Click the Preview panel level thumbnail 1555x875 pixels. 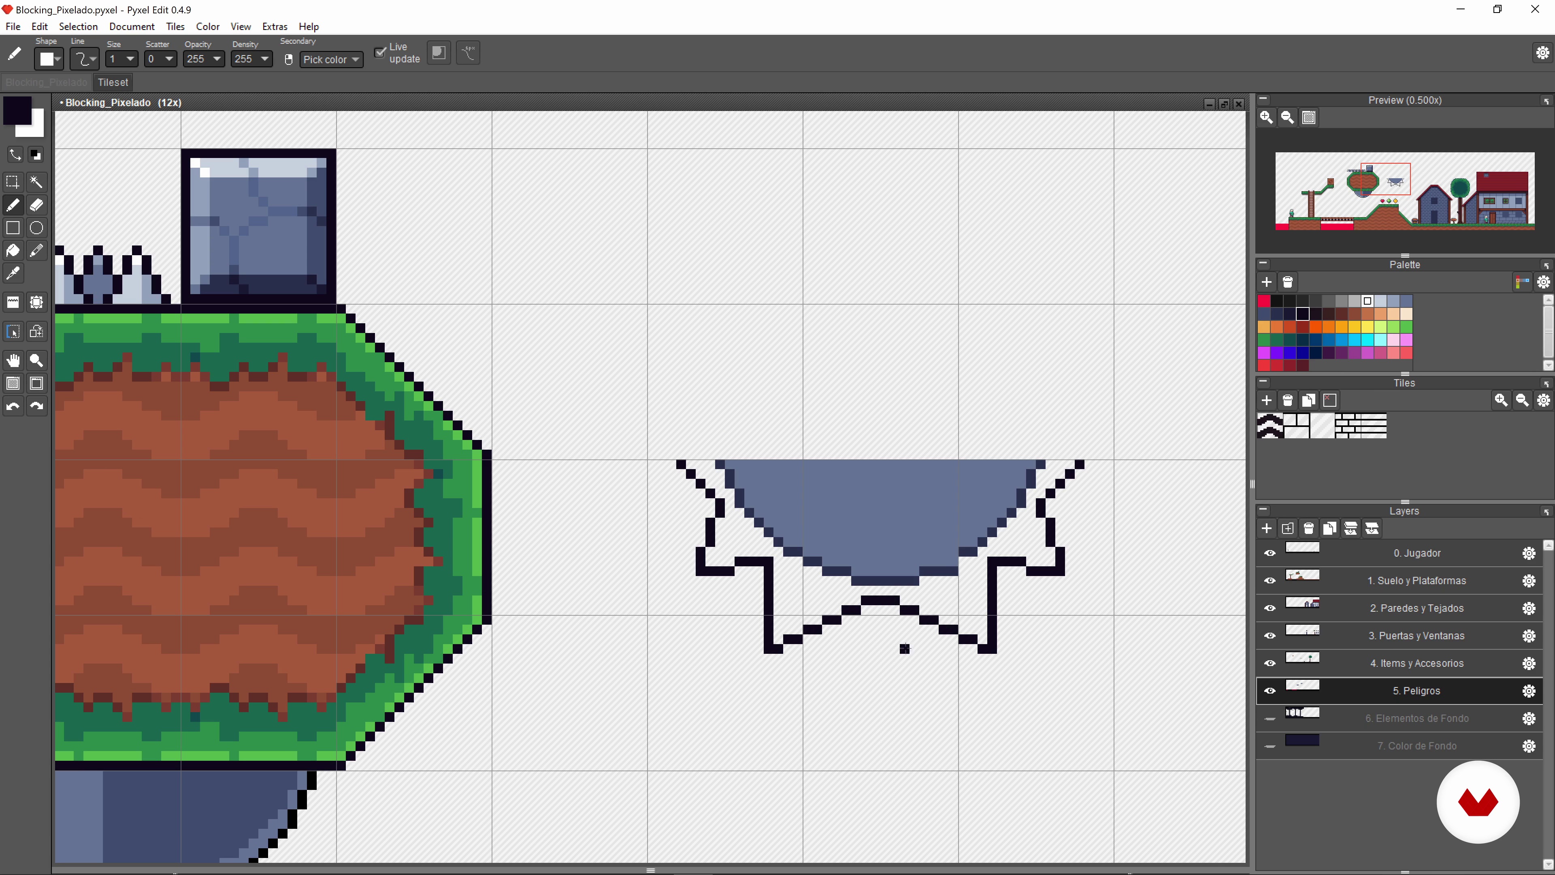(1405, 192)
